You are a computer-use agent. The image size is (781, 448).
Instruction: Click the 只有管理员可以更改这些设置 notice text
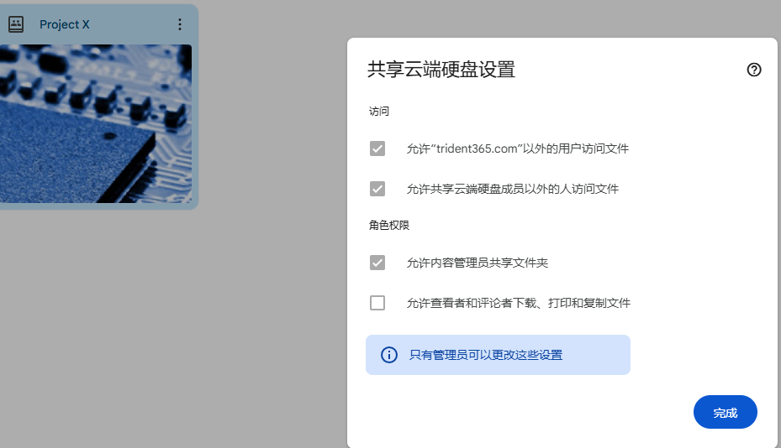(x=486, y=355)
